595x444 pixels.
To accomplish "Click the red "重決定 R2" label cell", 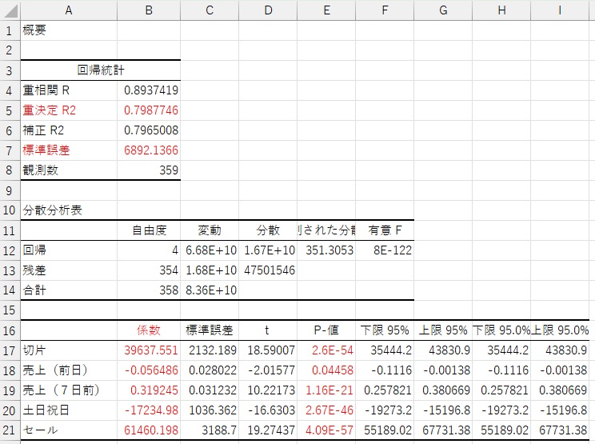I will 68,110.
